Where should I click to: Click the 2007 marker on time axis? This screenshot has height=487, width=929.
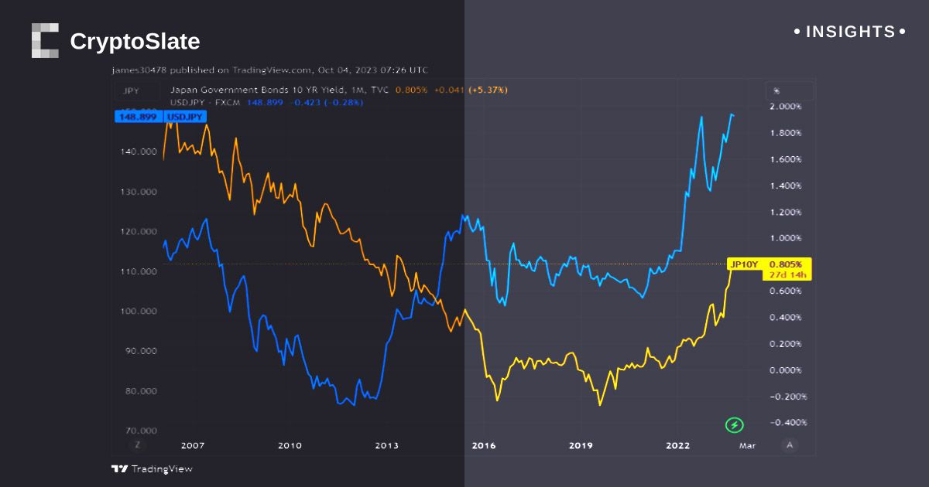[x=192, y=445]
